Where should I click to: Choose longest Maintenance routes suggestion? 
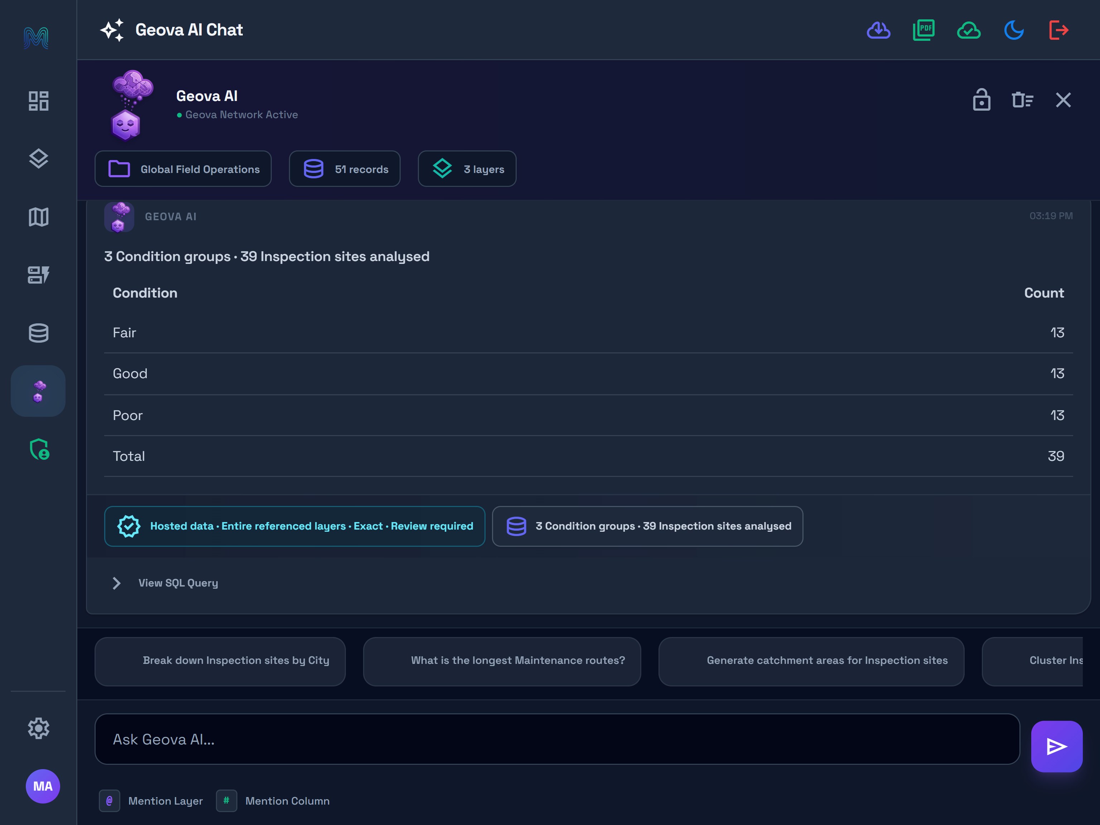[x=502, y=662]
